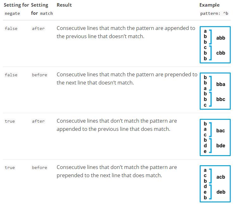
Task: Click the "Example" column header
Action: tap(210, 5)
